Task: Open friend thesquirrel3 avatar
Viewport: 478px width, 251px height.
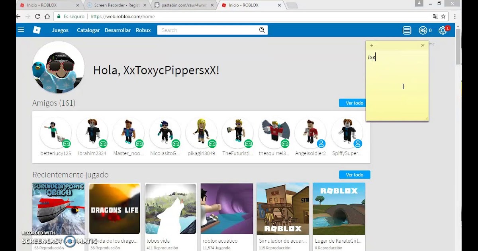Action: 274,133
